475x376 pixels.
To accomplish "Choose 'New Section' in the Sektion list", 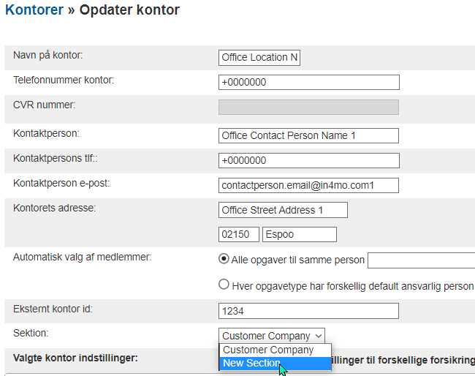I will [251, 363].
